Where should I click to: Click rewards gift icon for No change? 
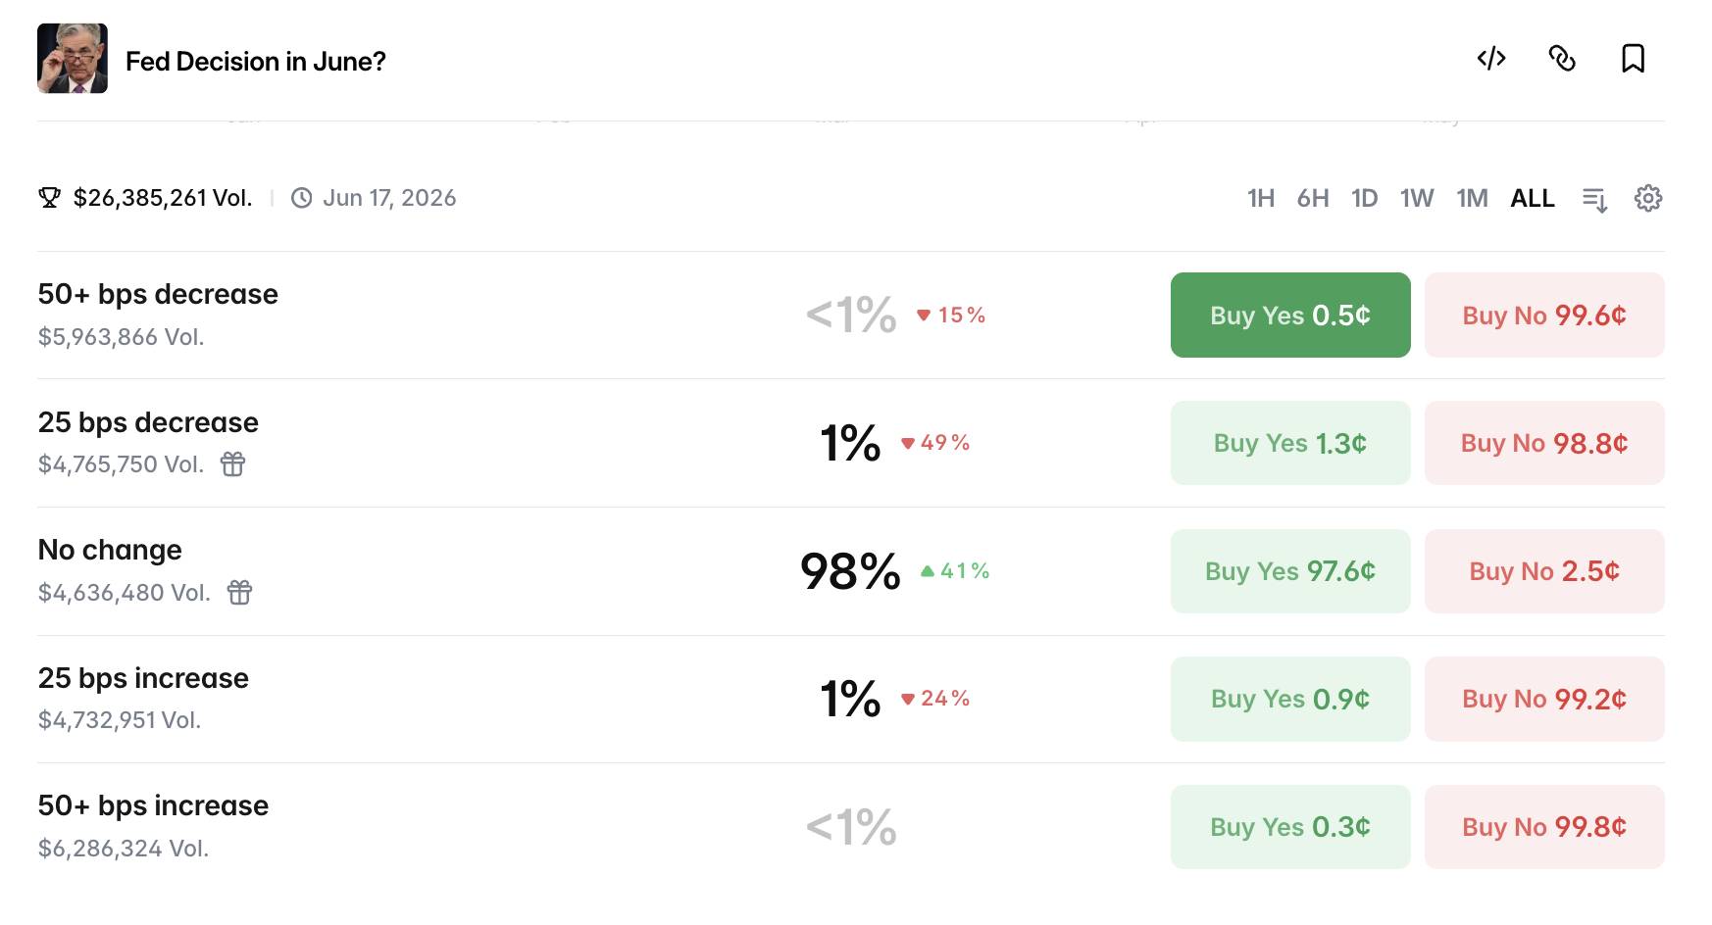click(239, 592)
